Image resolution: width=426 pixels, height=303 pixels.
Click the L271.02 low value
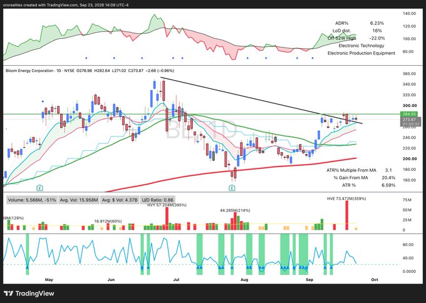pyautogui.click(x=119, y=71)
